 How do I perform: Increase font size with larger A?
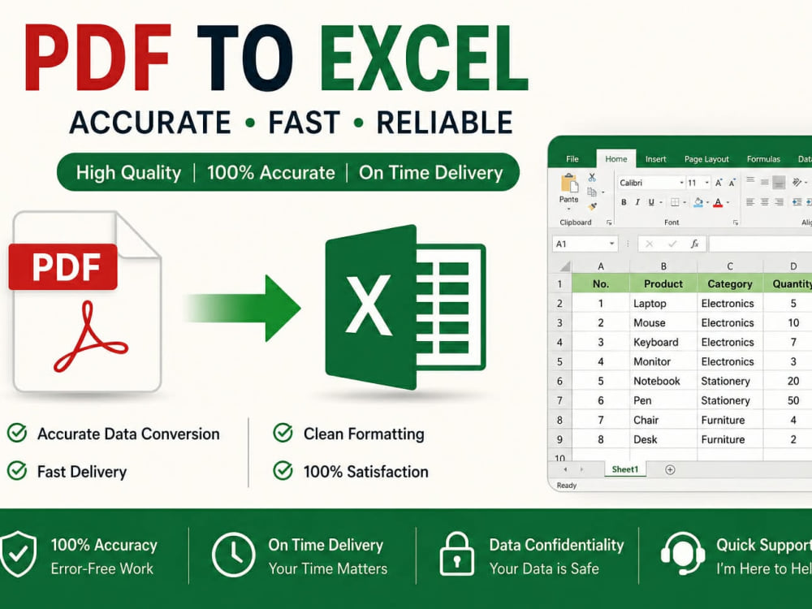click(x=719, y=183)
